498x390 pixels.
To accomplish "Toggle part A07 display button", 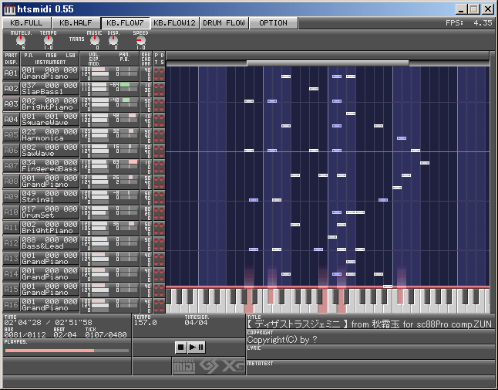I will (x=11, y=166).
